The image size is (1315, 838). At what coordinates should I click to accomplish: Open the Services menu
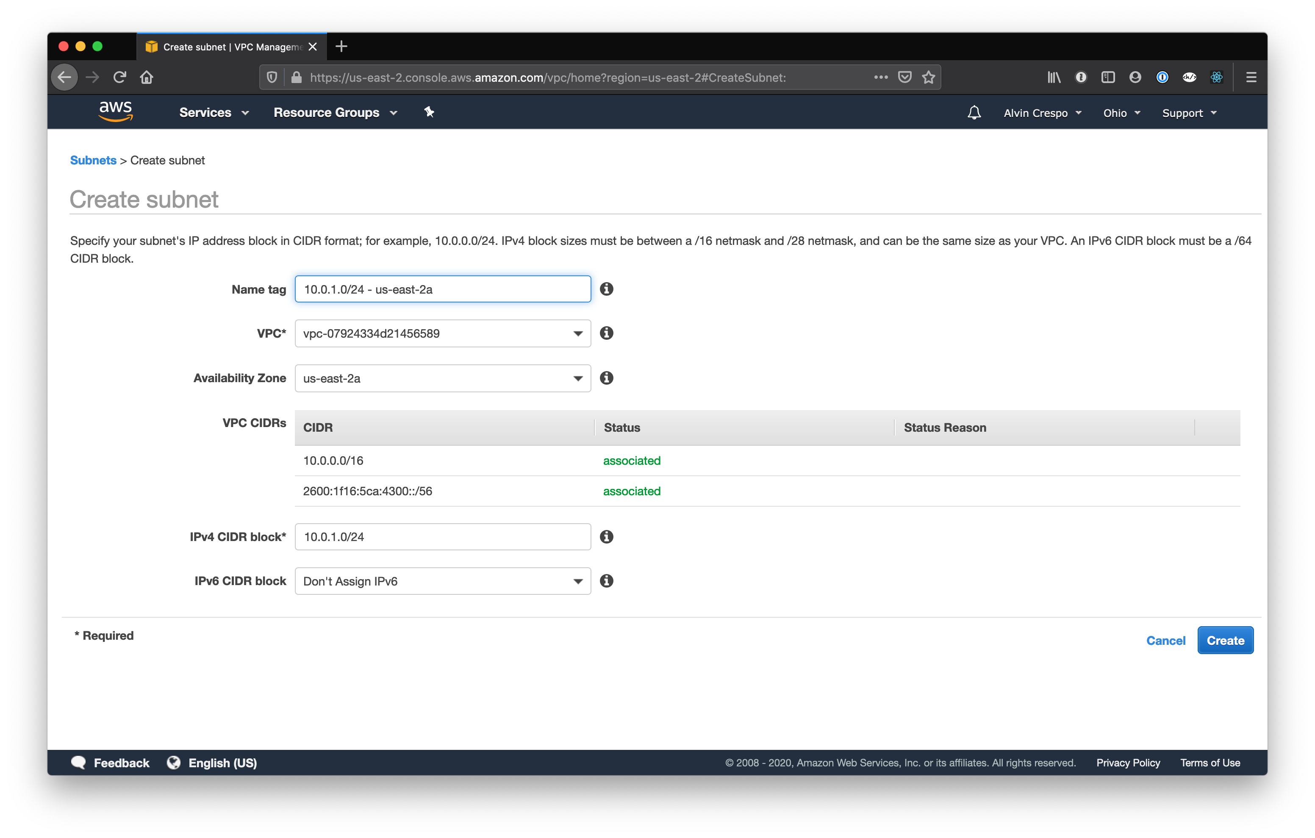click(x=213, y=112)
